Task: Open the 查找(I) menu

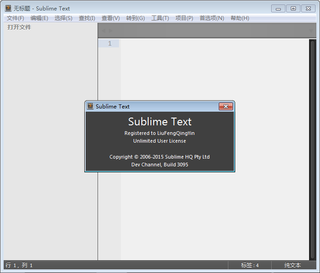Action: 87,18
